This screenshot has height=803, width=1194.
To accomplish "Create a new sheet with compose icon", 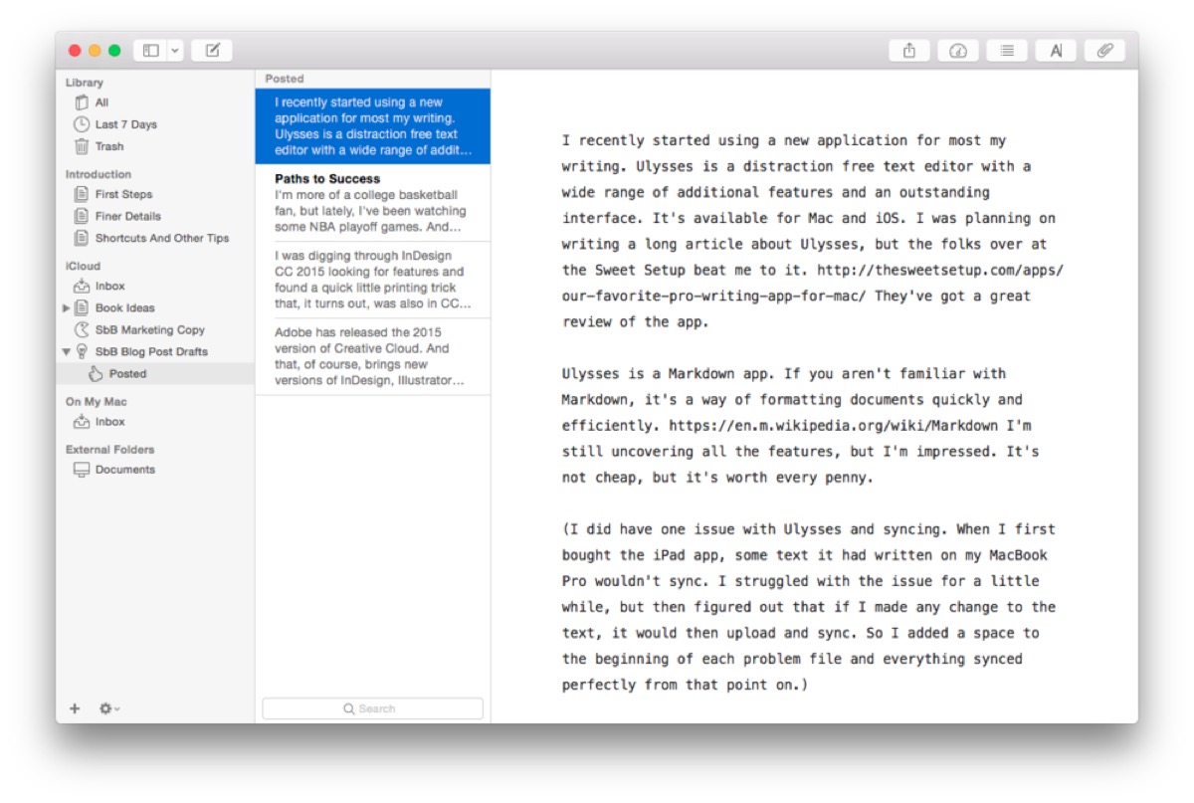I will pyautogui.click(x=212, y=50).
